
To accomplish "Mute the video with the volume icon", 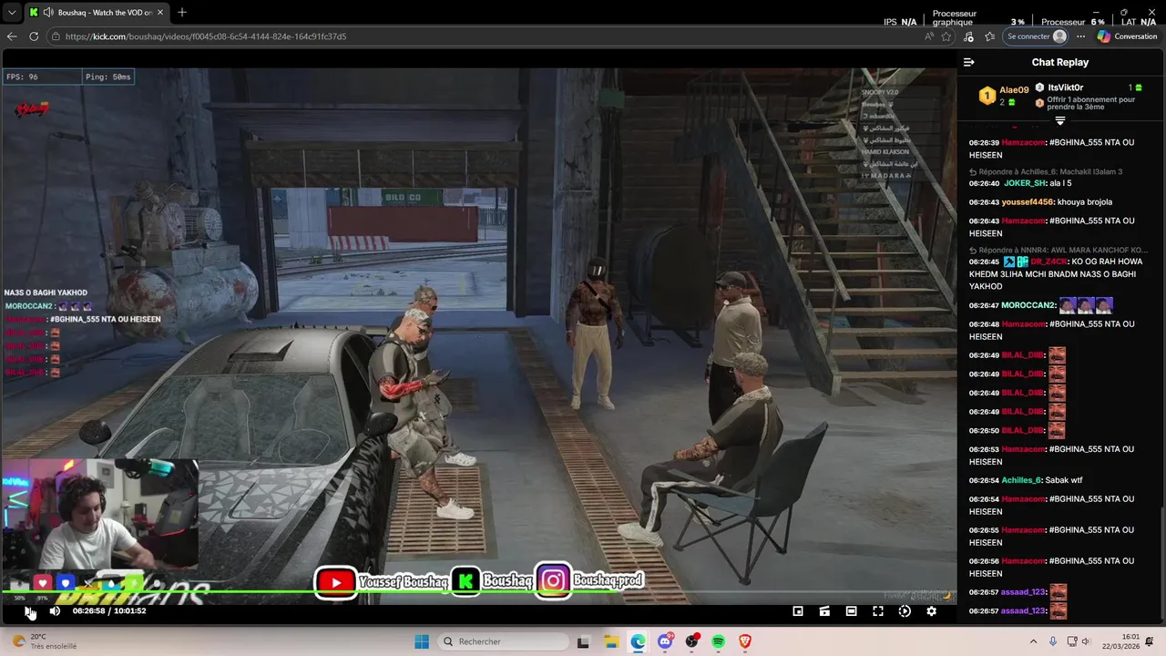I will [55, 611].
